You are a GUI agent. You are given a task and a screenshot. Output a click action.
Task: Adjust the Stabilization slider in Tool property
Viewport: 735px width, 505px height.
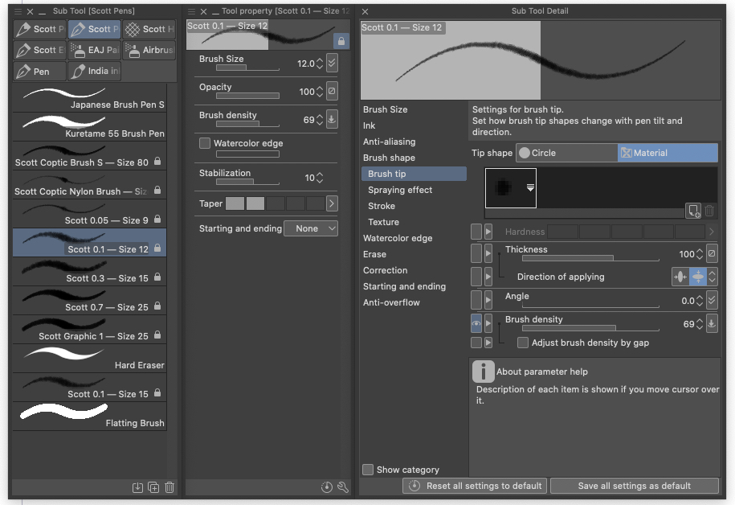tap(235, 182)
